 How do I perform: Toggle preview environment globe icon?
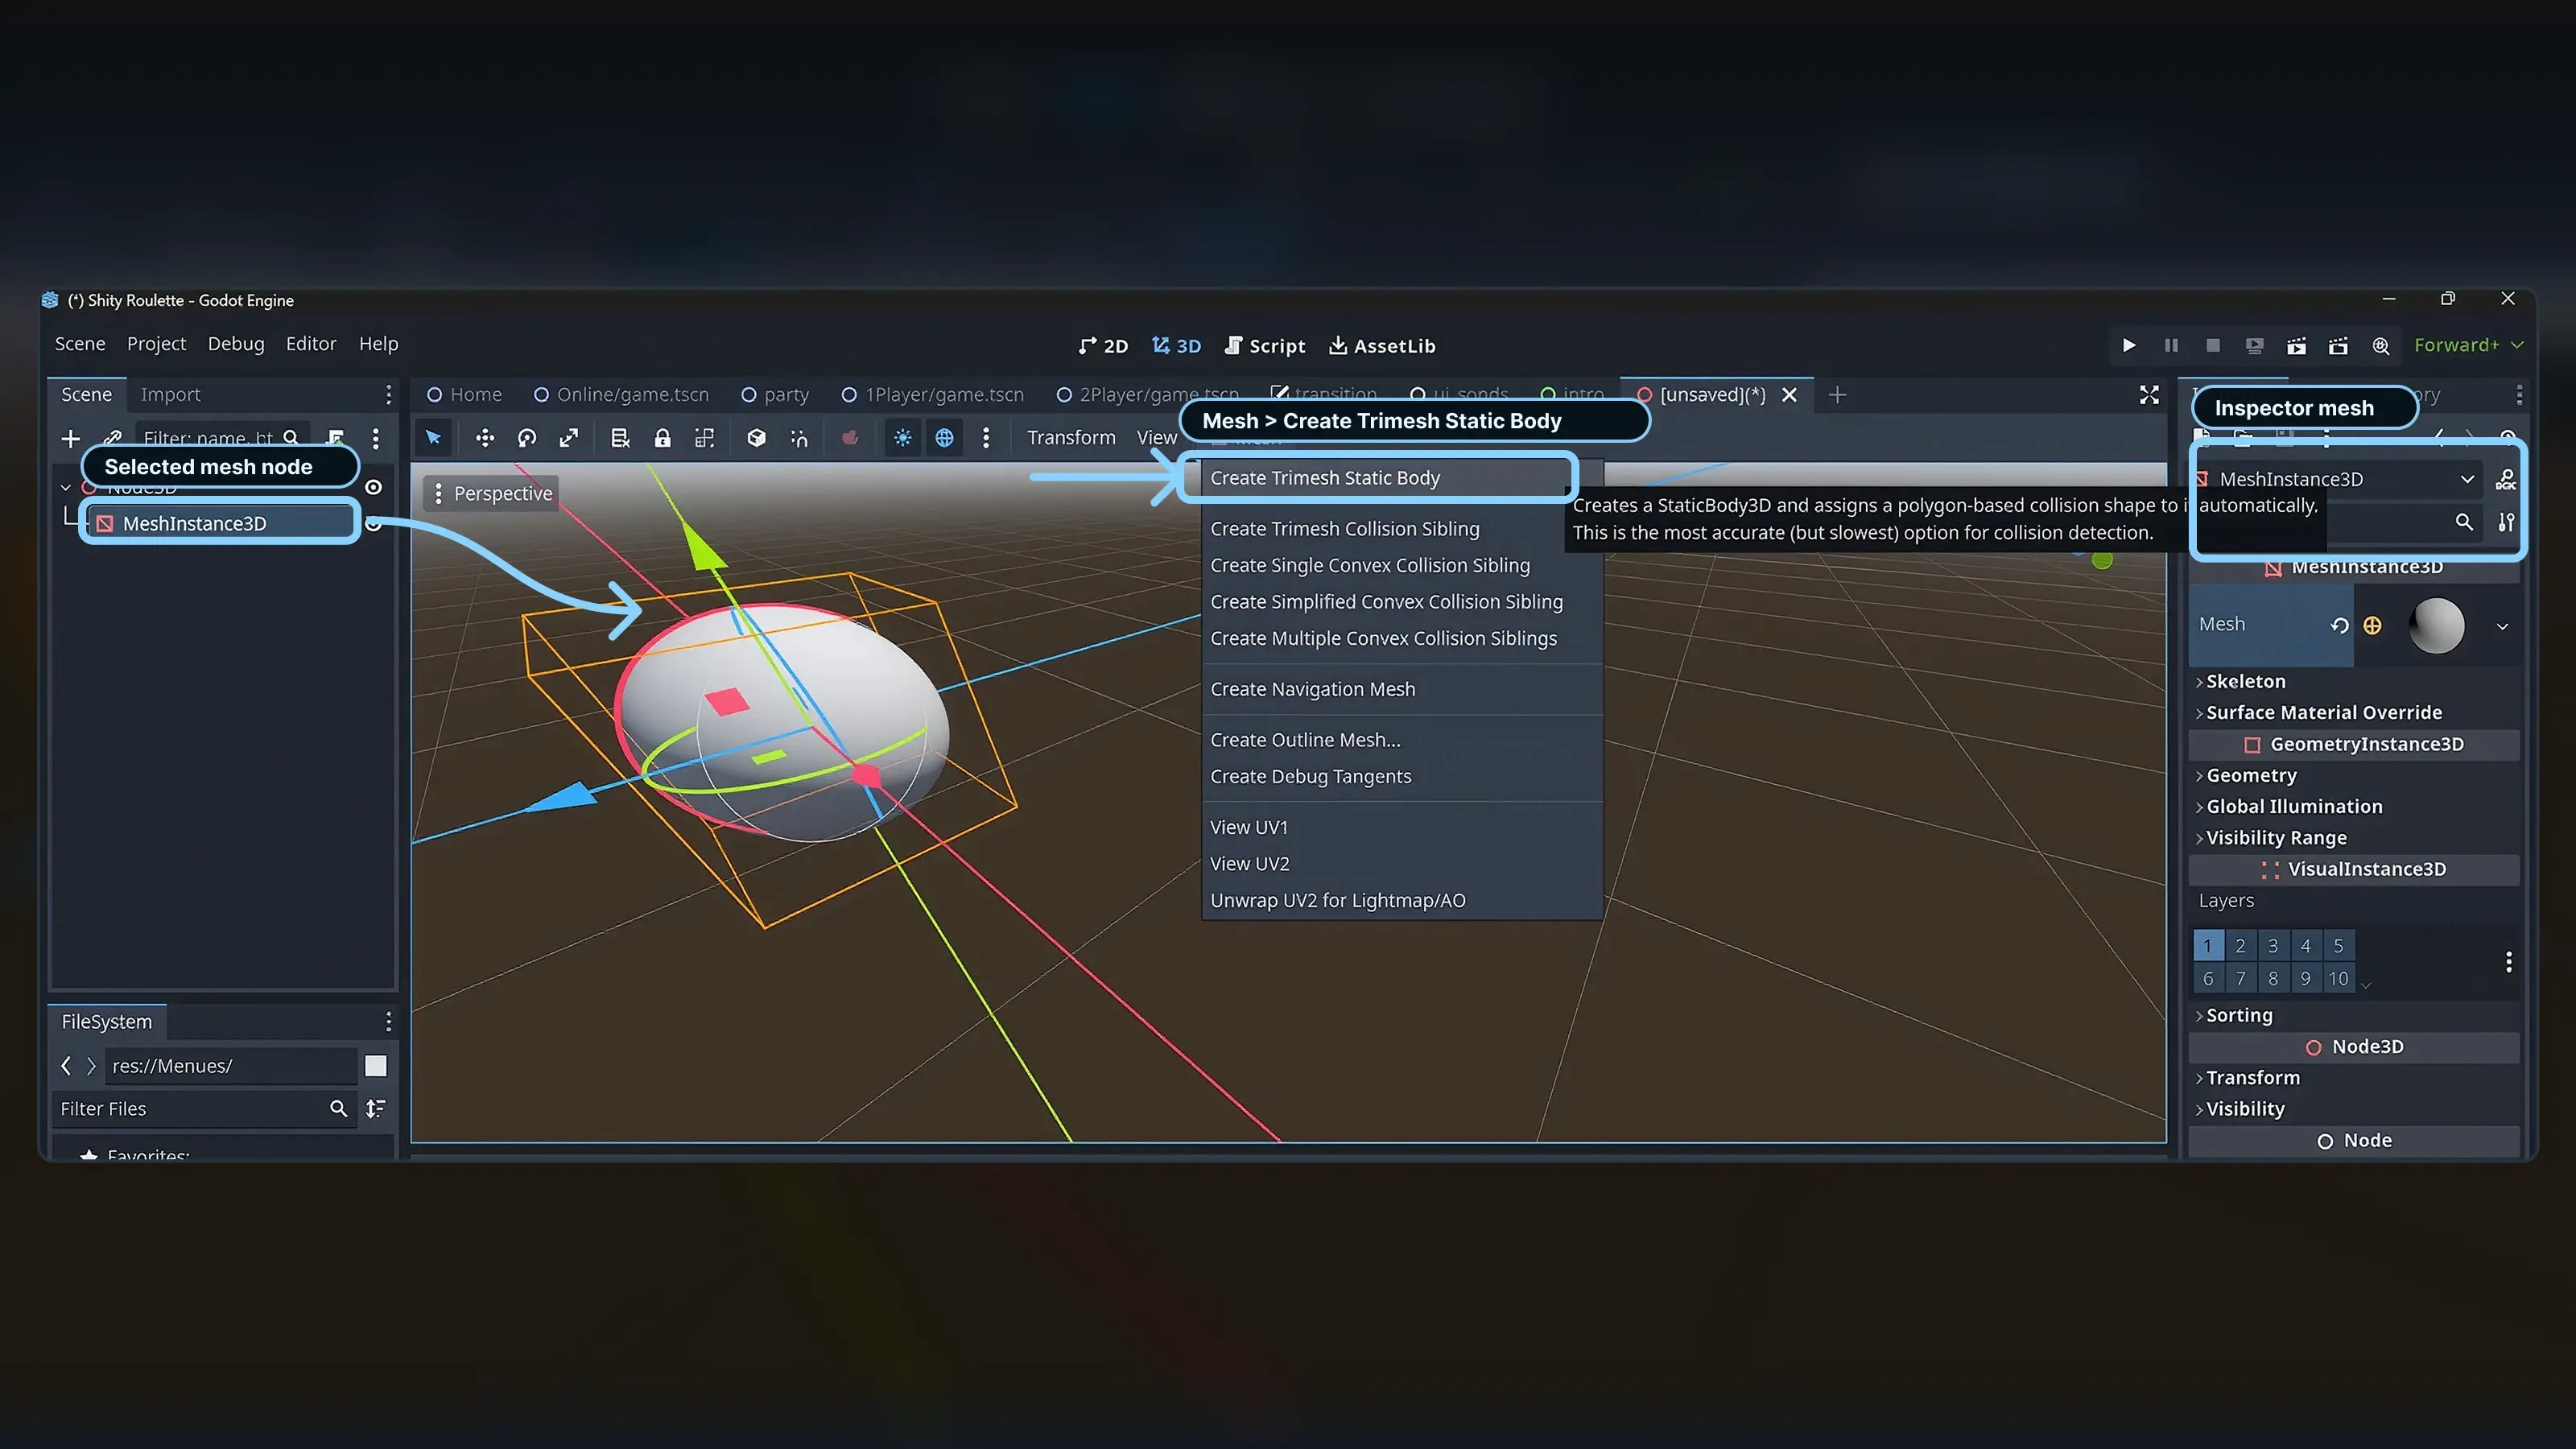pos(944,438)
